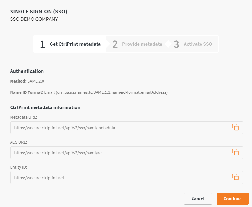This screenshot has width=252, height=207.
Task: Click the SSO DEMO COMPANY subtitle
Action: pos(34,19)
